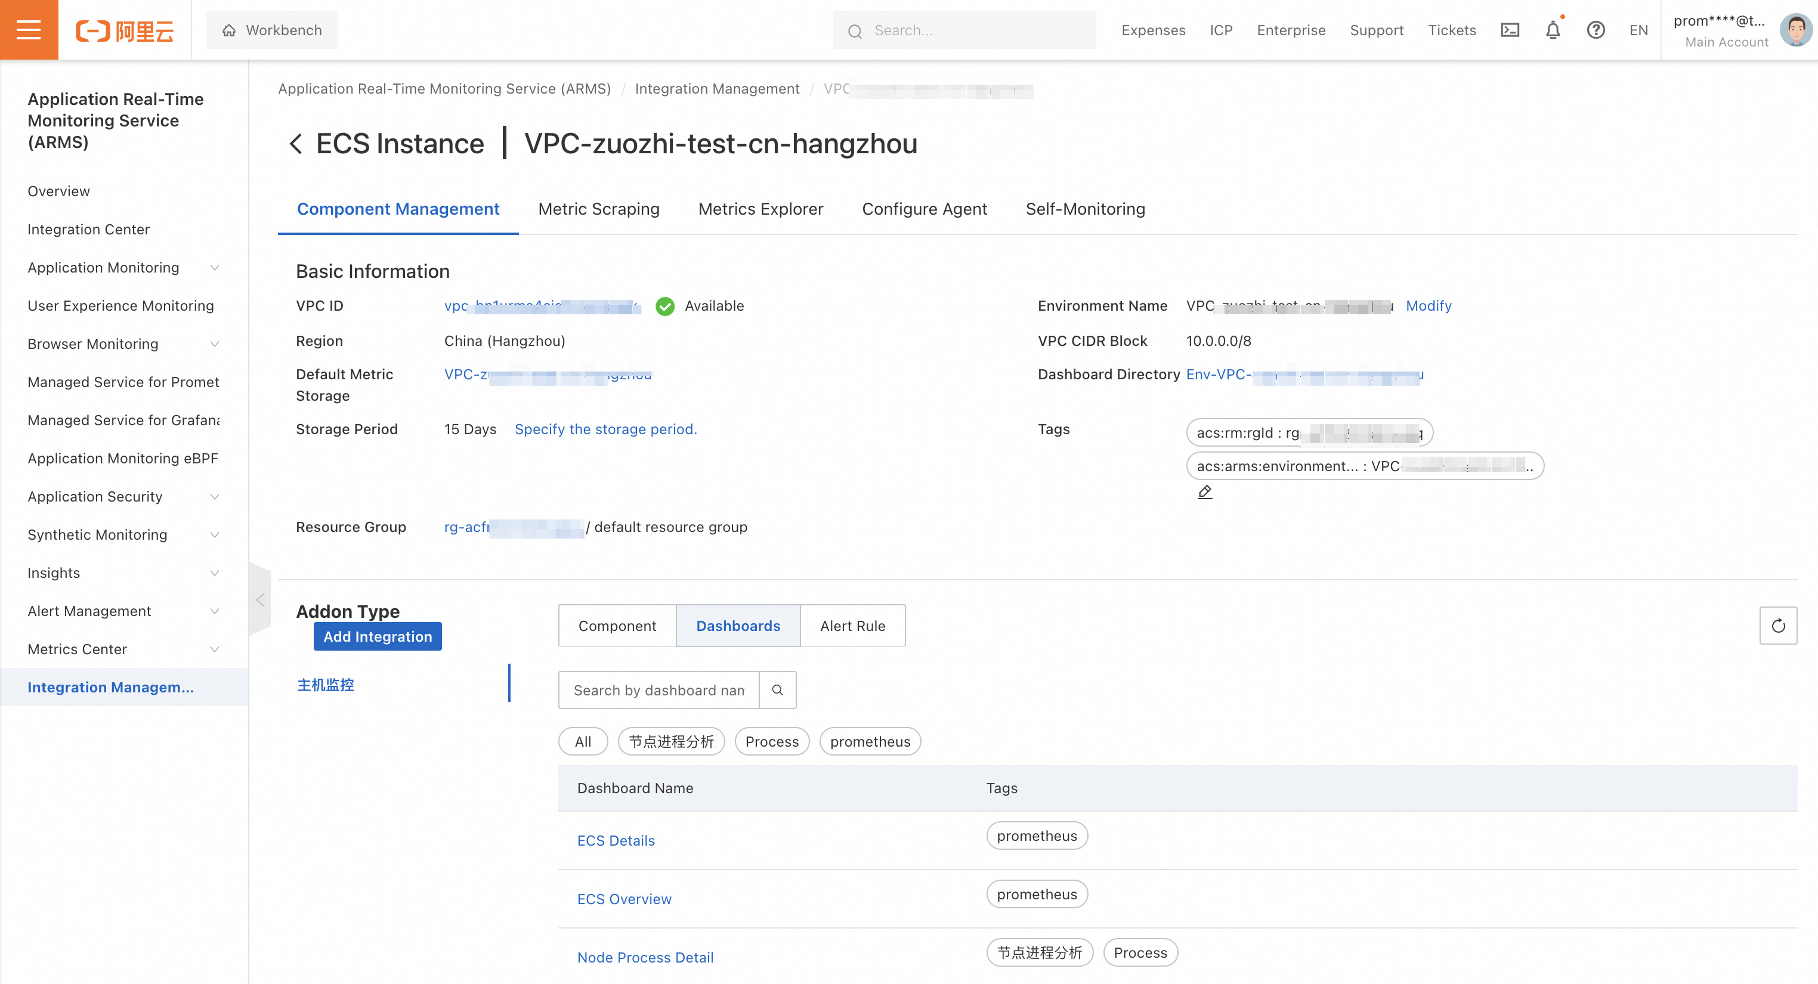
Task: Click the dashboard search magnifier button
Action: coord(777,689)
